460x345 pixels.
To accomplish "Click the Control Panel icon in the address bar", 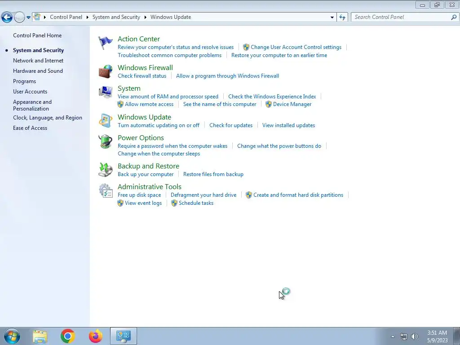I will pyautogui.click(x=37, y=17).
